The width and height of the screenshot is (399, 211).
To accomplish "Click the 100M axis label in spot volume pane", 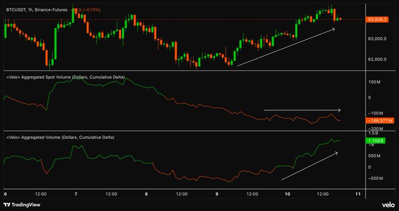I will tap(374, 82).
